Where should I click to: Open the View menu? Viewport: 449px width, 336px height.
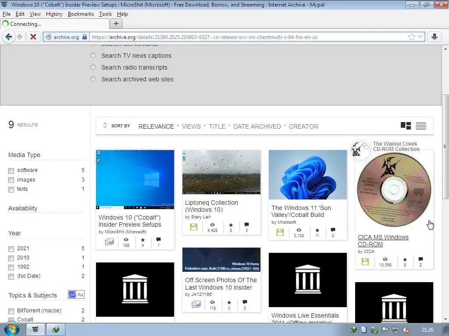point(35,14)
